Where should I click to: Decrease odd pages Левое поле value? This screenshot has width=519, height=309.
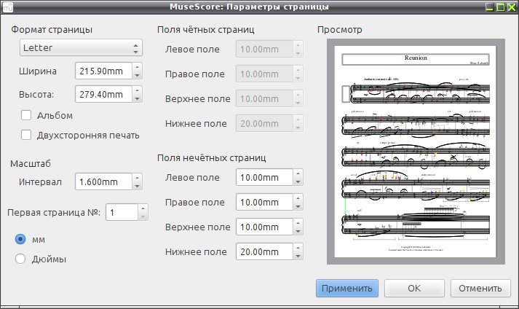(298, 181)
